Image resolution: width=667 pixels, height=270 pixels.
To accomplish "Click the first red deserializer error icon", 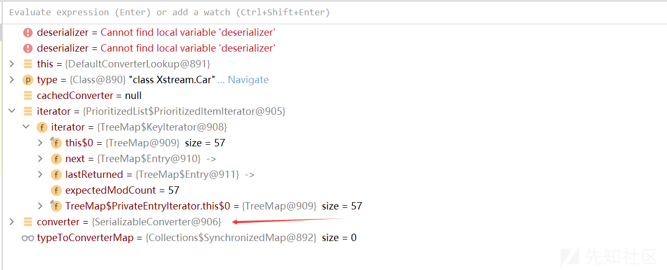I will pyautogui.click(x=28, y=33).
